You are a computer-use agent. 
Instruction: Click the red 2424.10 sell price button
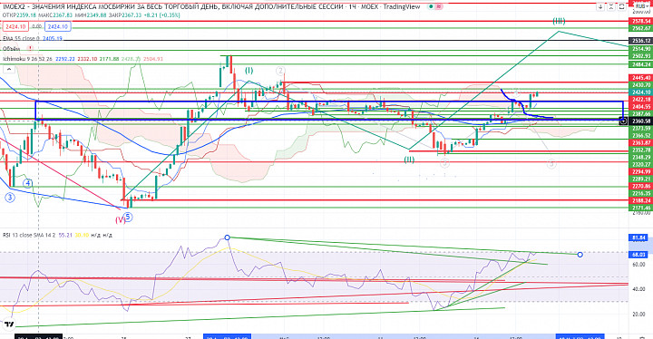click(15, 26)
